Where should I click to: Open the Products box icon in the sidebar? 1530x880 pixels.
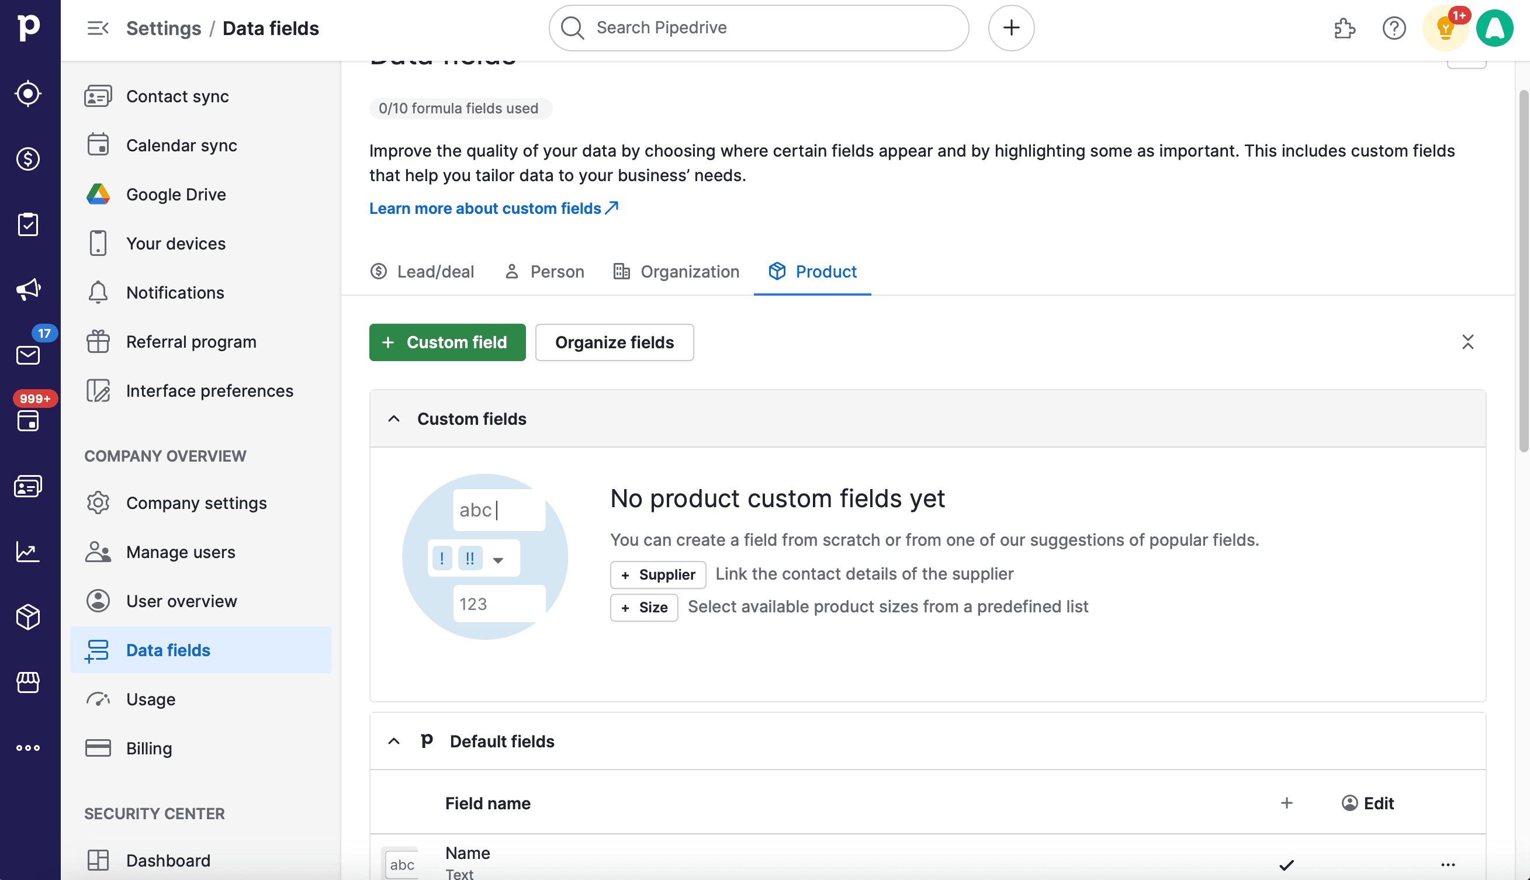pyautogui.click(x=28, y=617)
